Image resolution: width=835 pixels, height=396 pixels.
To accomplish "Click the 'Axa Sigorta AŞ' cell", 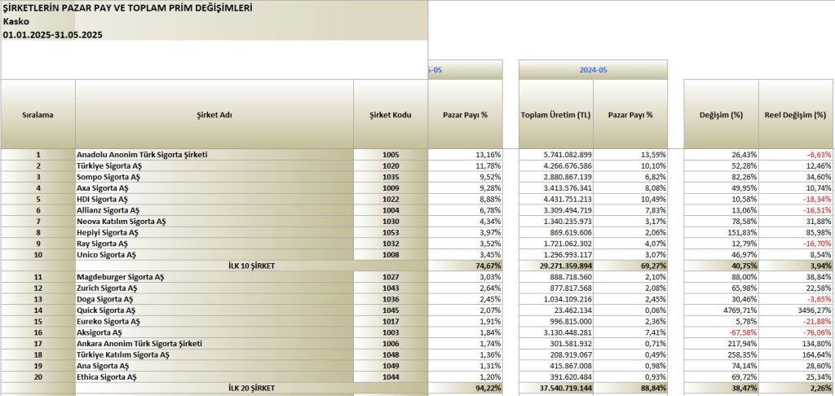I will pyautogui.click(x=214, y=188).
